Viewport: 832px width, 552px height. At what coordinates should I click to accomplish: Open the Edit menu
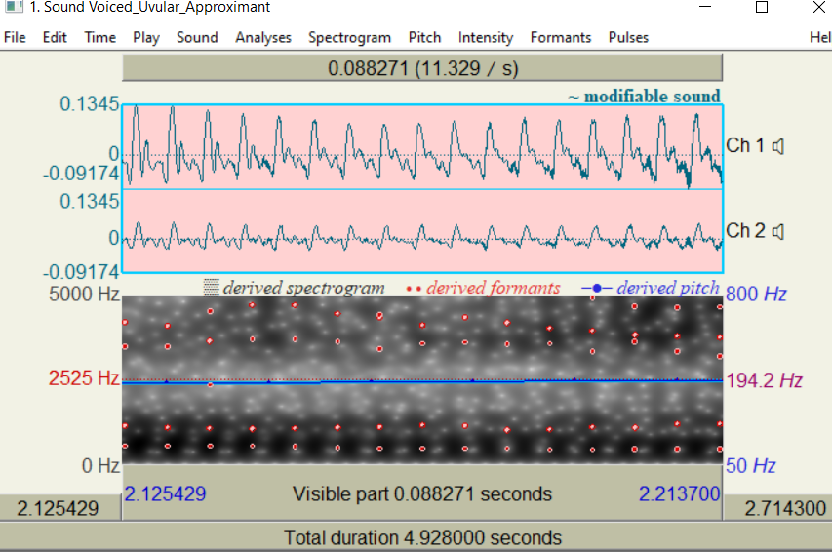click(55, 38)
